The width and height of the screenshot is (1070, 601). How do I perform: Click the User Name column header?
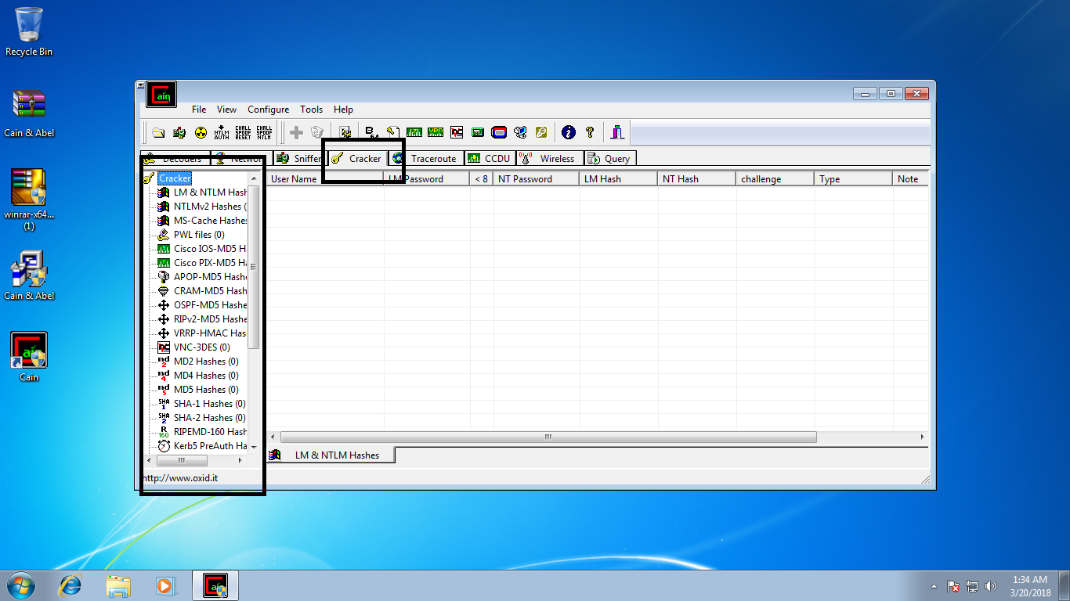pos(294,179)
